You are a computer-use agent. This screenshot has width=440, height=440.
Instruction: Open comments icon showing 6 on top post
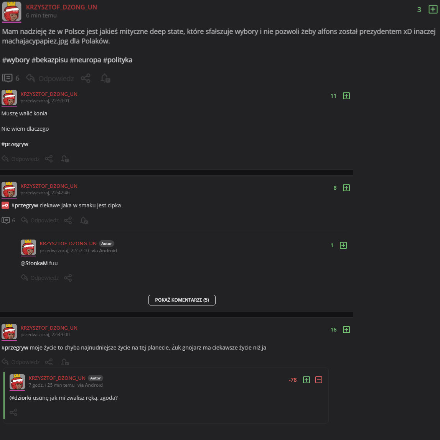(x=11, y=78)
